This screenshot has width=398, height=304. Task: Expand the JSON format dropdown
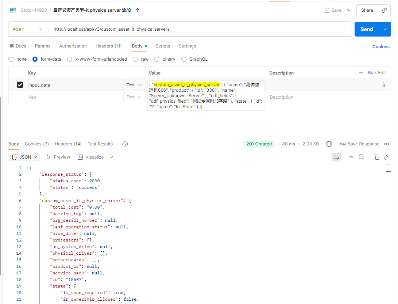point(24,157)
